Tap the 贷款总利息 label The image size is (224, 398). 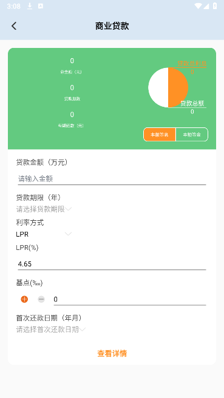[x=192, y=64]
